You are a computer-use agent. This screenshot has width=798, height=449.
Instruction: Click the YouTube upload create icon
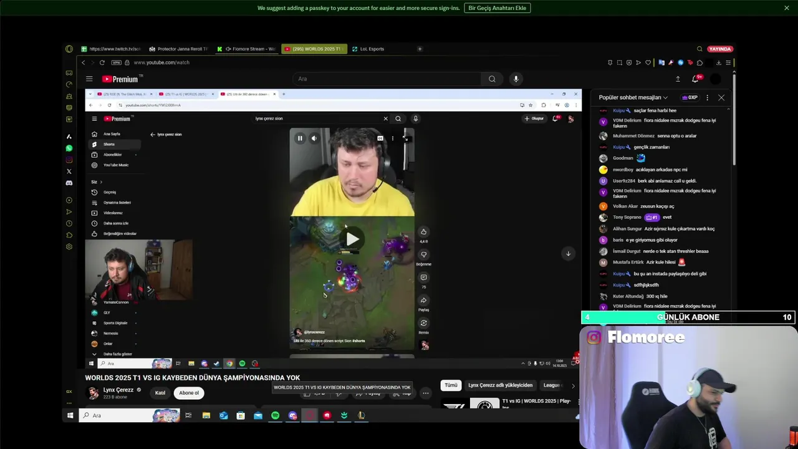tap(678, 79)
